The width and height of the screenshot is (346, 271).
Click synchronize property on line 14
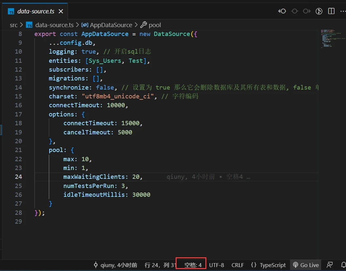pyautogui.click(x=69, y=87)
